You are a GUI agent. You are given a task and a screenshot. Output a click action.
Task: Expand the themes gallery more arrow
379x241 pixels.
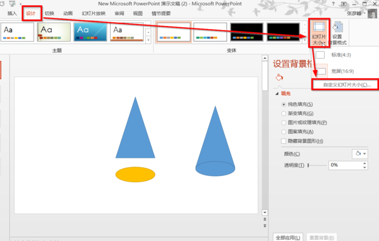[148, 40]
